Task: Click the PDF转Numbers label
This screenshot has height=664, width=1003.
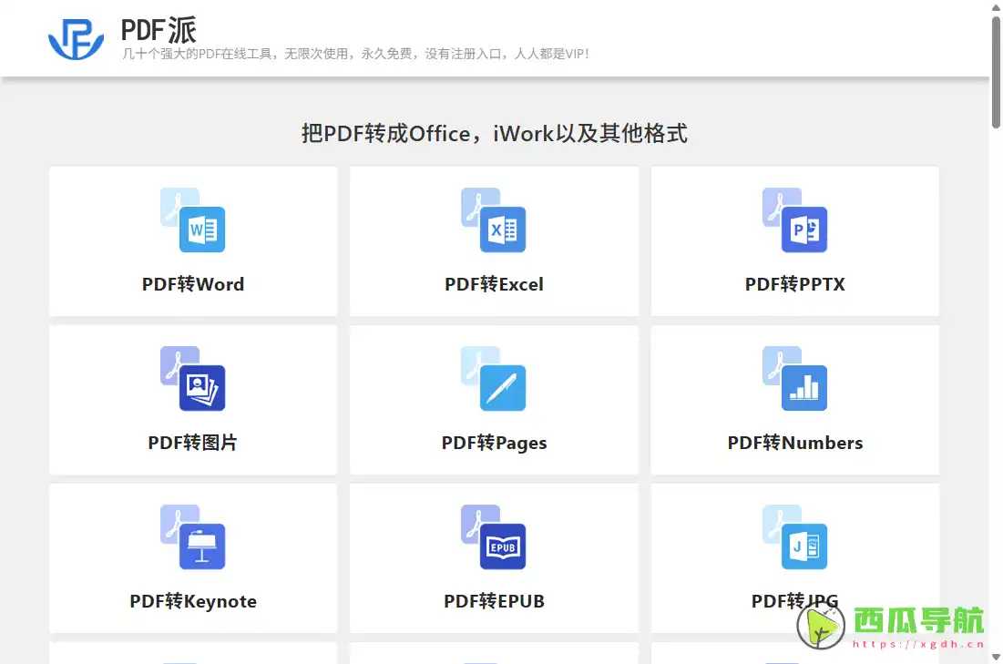Action: [795, 443]
